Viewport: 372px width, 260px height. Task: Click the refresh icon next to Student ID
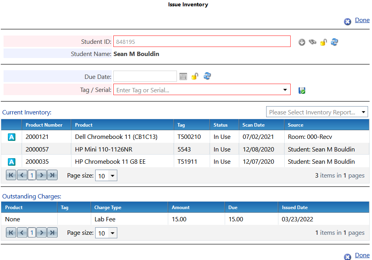tap(334, 42)
